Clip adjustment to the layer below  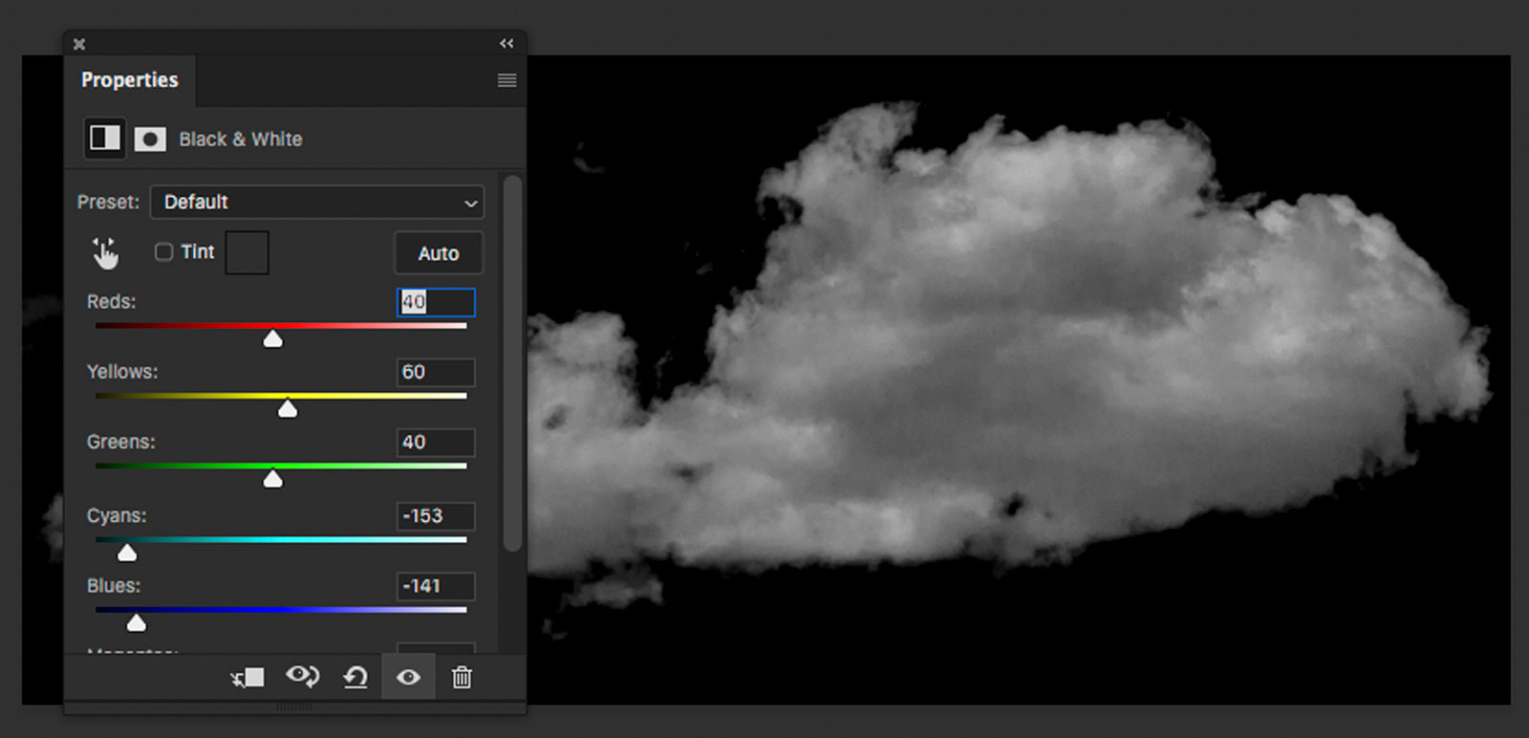click(x=248, y=678)
